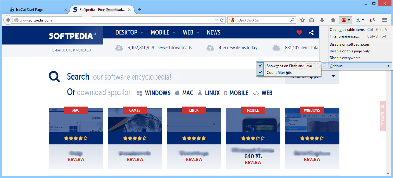Click the MOBILE category thumbnail

pos(253,120)
